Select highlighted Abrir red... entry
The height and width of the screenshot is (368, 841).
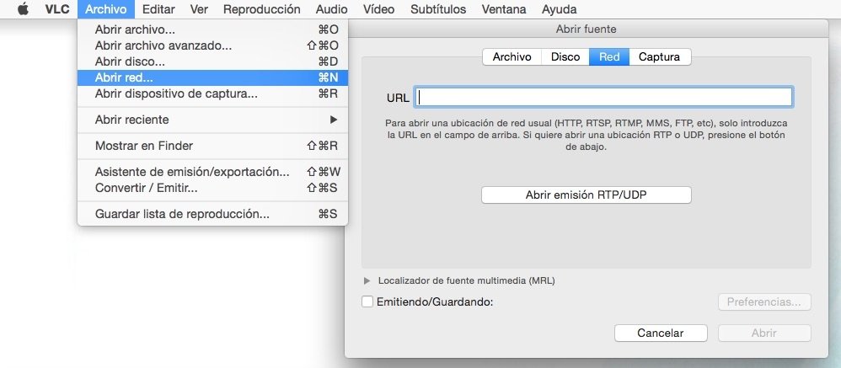coord(212,77)
